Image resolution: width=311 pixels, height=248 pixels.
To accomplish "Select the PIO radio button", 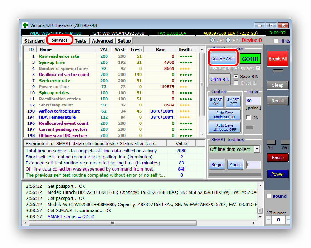I will 229,40.
